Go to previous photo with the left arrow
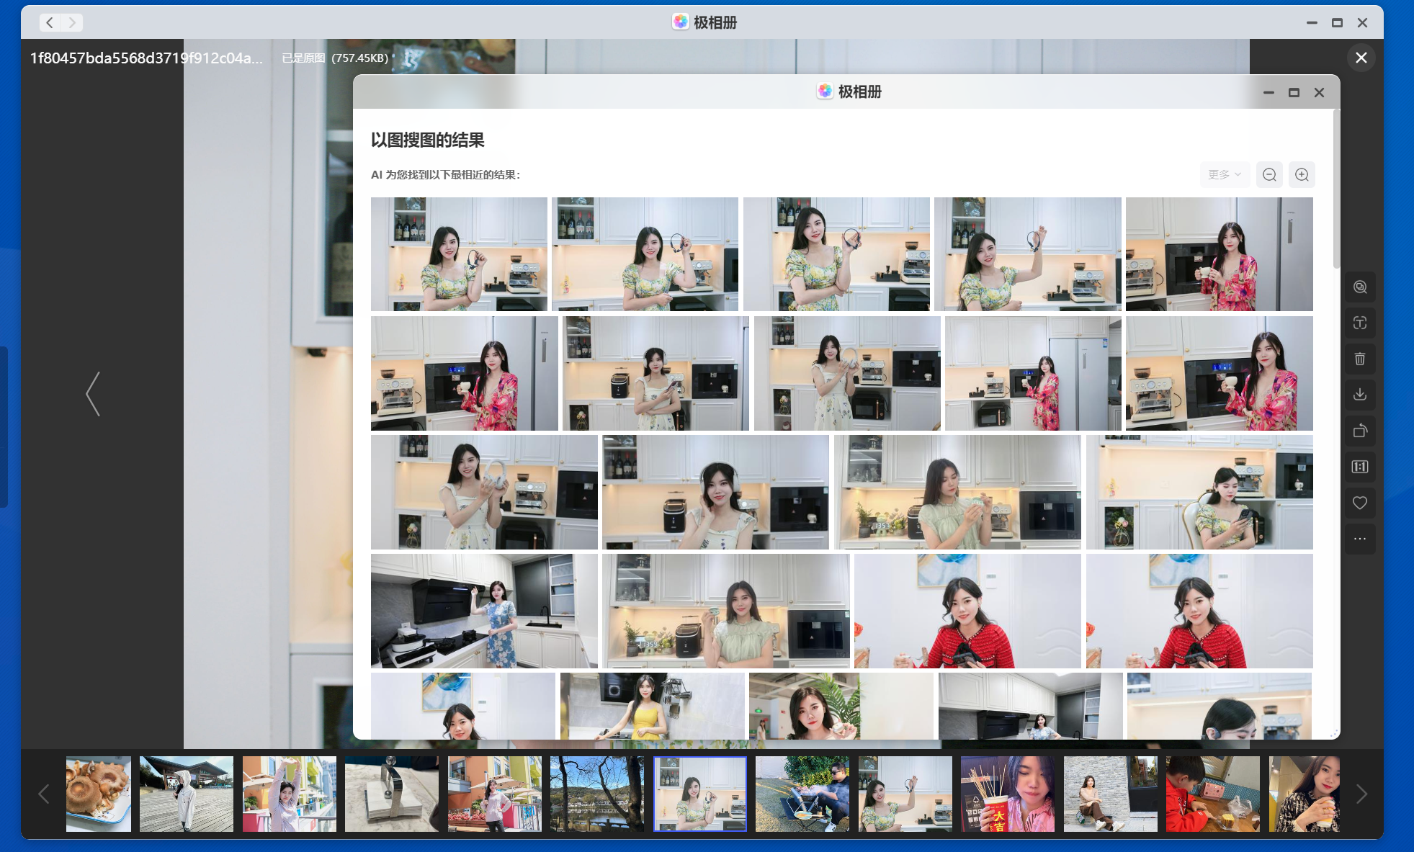The width and height of the screenshot is (1414, 852). (x=93, y=394)
